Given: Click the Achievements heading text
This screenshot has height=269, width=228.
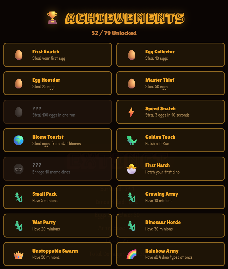Looking at the screenshot, I should [125, 18].
